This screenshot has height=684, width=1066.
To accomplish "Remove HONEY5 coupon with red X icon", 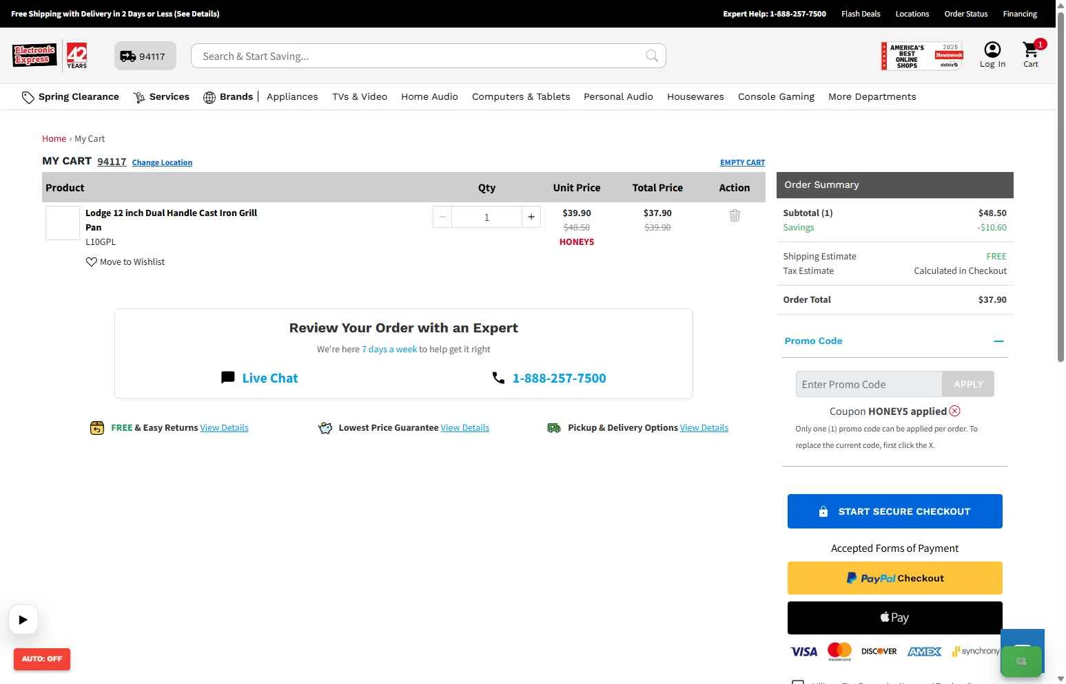I will coord(954,411).
